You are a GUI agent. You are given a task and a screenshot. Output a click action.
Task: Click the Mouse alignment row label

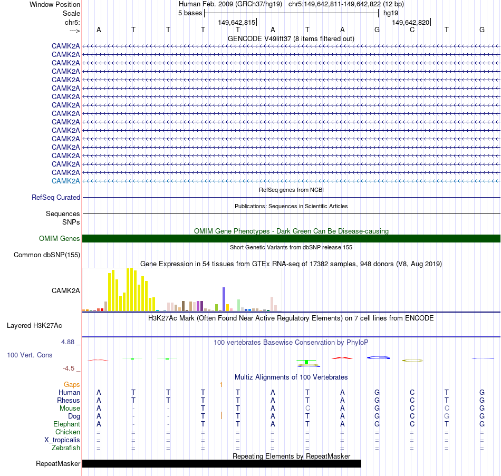70,409
